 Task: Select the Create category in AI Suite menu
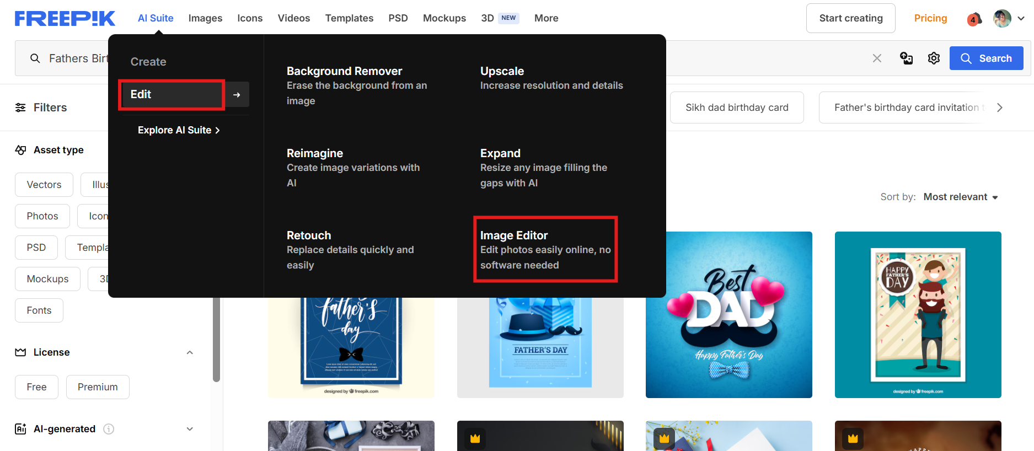[148, 62]
